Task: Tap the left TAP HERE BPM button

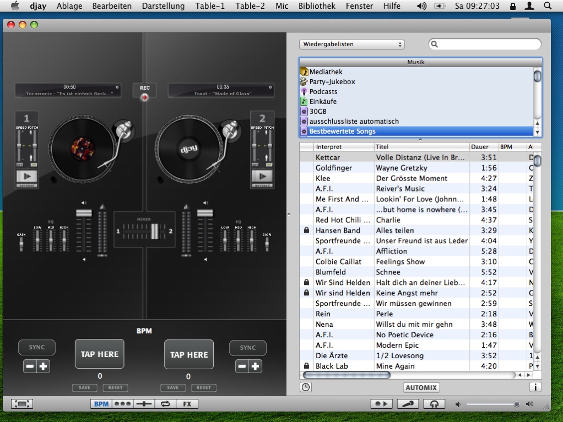Action: point(100,354)
